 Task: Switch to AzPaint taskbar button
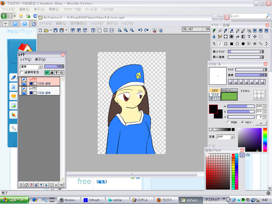[x=191, y=200]
